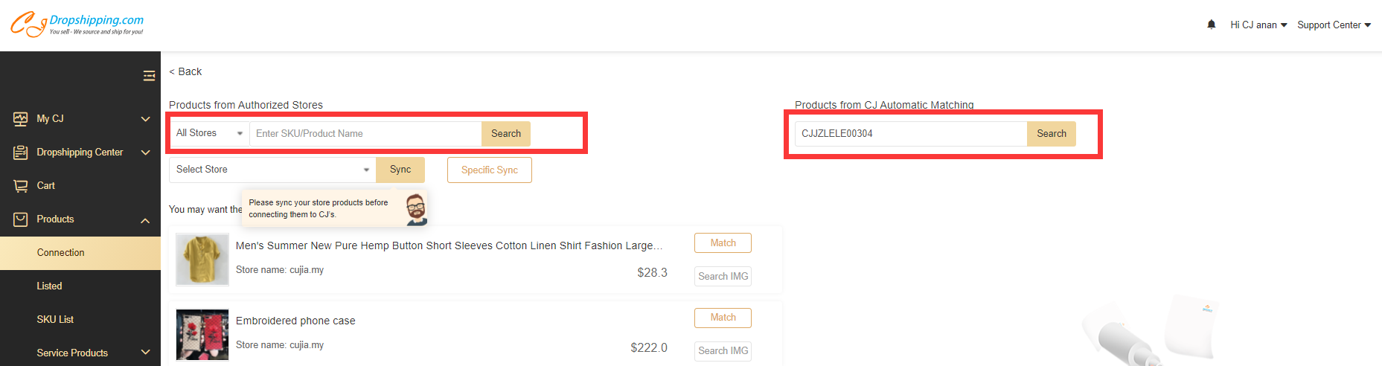
Task: Open the All Stores dropdown
Action: 209,133
